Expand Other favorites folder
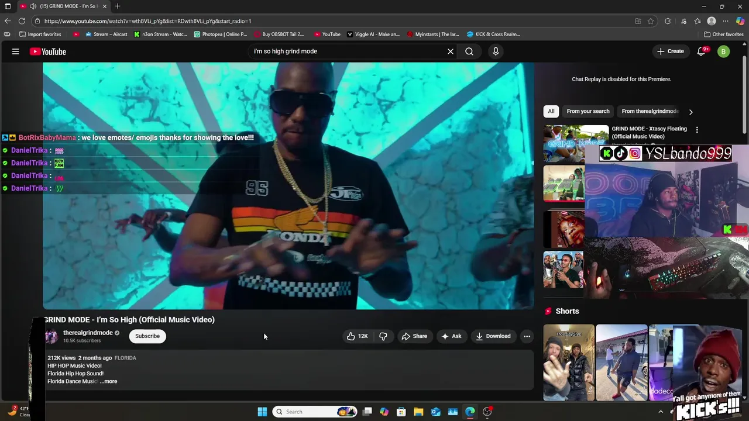Image resolution: width=749 pixels, height=421 pixels. (724, 34)
